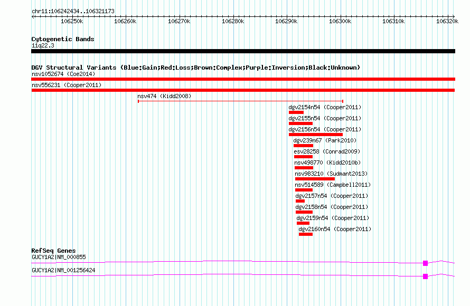Click the 106270k ruler tick label

click(179, 21)
